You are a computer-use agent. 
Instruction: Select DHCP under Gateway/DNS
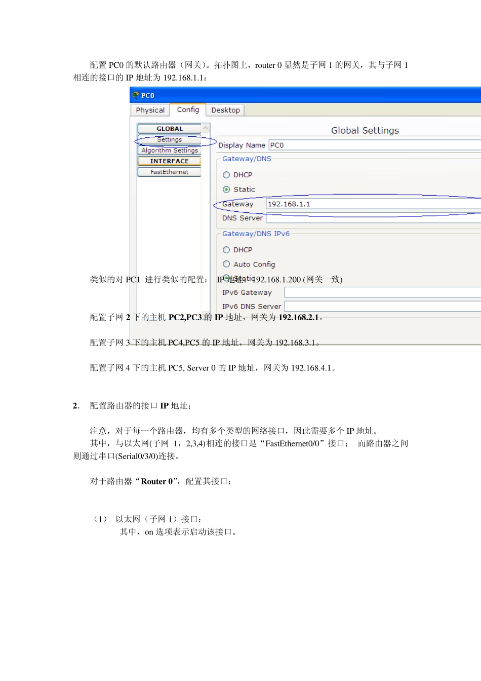pyautogui.click(x=226, y=175)
